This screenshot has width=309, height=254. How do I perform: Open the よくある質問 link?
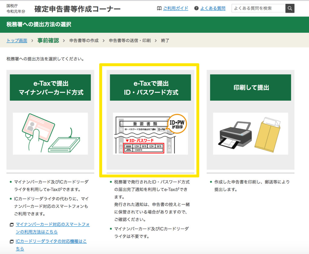213,8
